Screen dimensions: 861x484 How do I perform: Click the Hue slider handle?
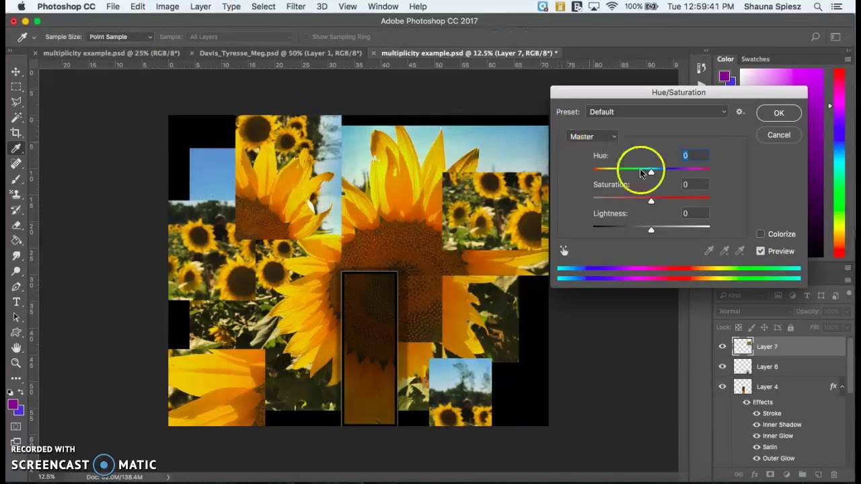(x=651, y=172)
